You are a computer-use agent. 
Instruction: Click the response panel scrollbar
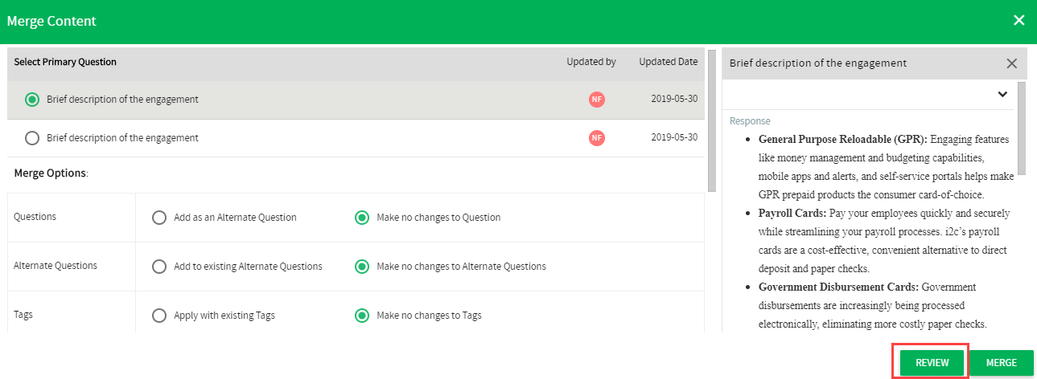[x=1022, y=128]
